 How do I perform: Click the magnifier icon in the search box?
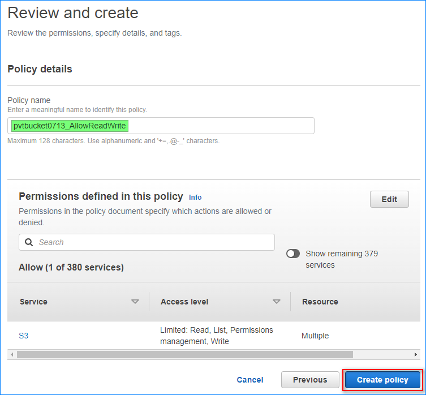(29, 242)
